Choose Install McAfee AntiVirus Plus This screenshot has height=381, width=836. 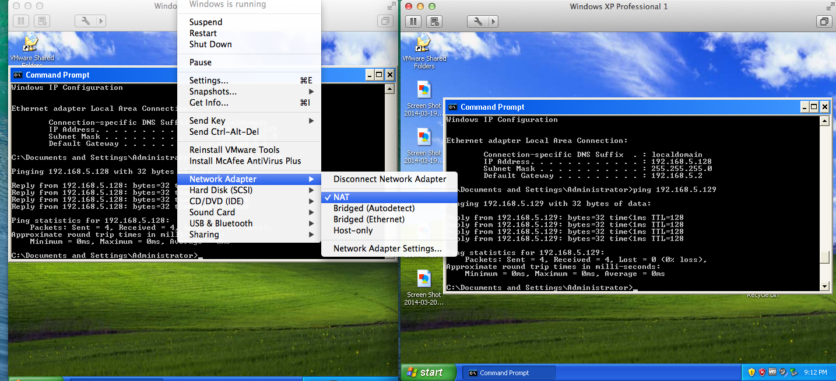click(x=249, y=161)
